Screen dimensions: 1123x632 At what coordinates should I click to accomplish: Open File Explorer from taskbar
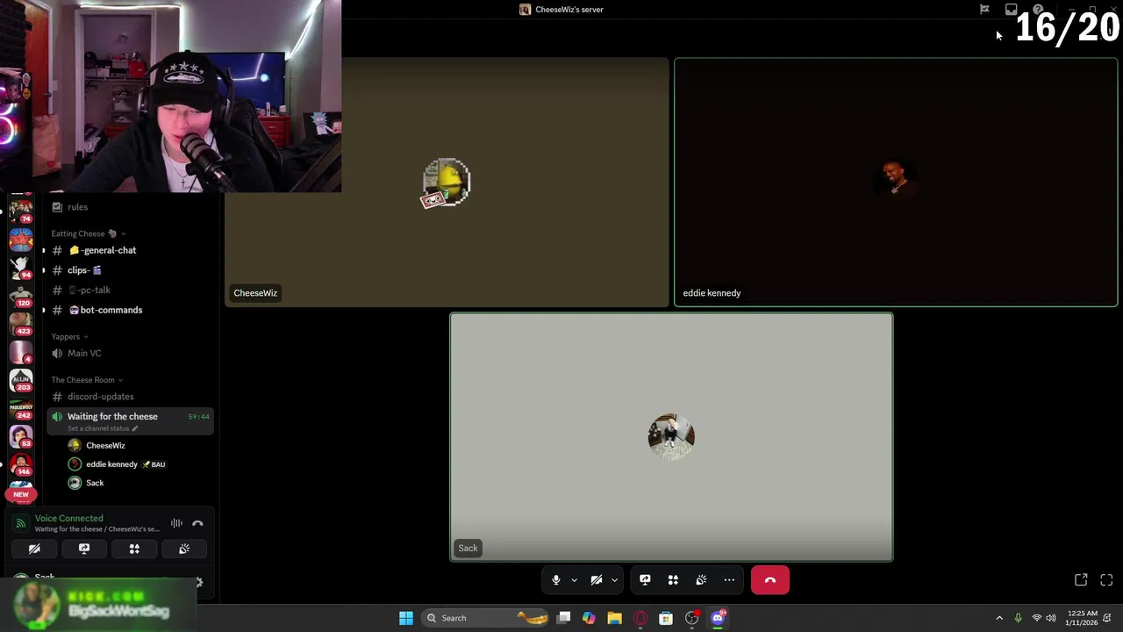(x=614, y=618)
